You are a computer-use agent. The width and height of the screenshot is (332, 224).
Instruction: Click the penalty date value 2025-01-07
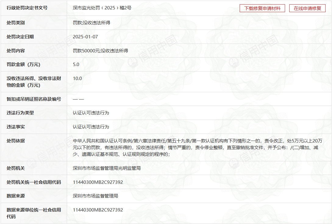pos(85,37)
